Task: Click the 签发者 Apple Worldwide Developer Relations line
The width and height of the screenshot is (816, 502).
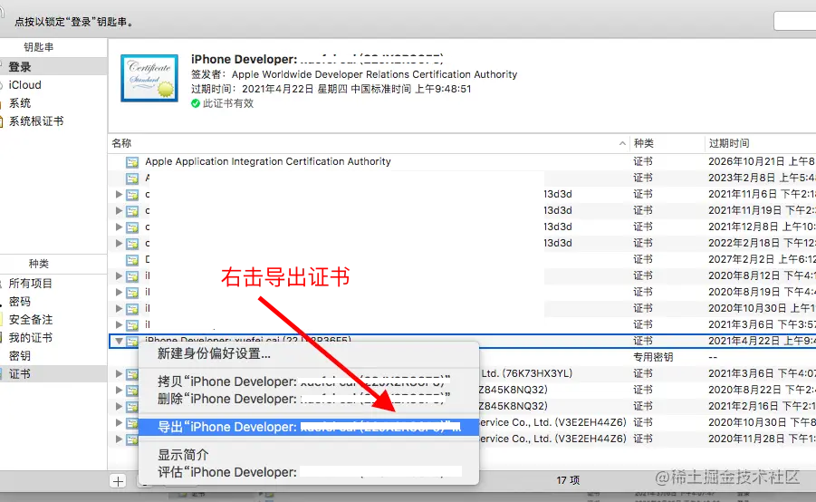Action: (354, 74)
